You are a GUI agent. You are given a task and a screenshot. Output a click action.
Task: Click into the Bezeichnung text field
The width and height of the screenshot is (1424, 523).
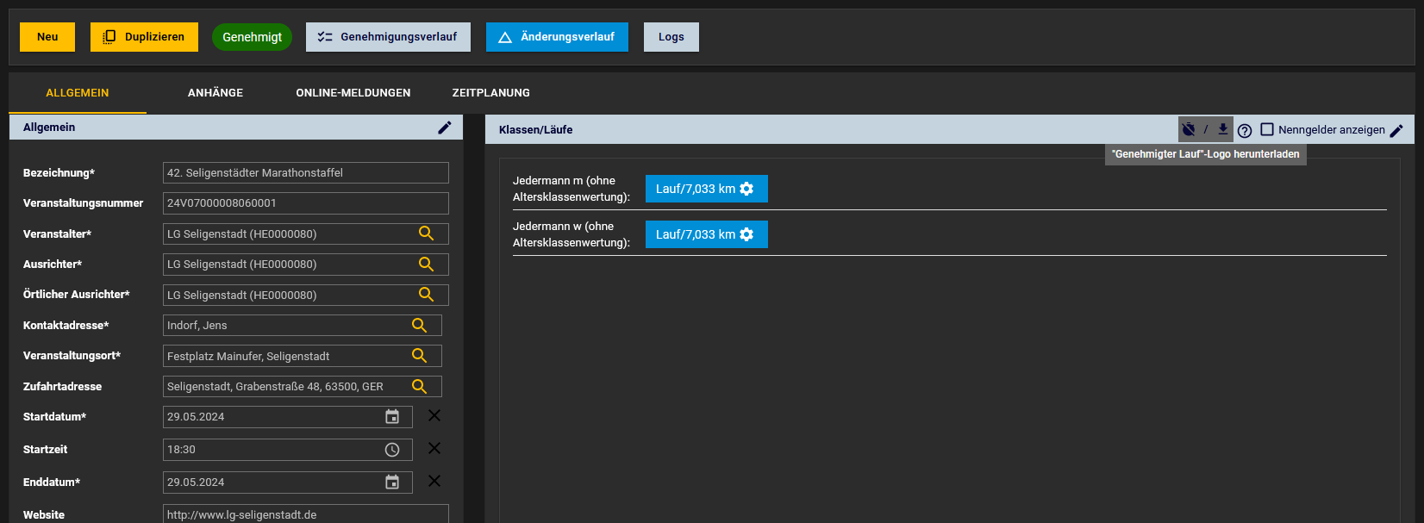click(305, 173)
